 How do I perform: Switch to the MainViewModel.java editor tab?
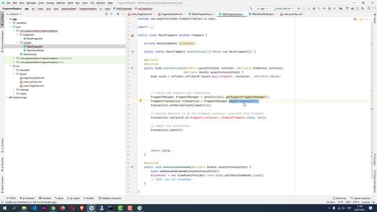coord(263,14)
